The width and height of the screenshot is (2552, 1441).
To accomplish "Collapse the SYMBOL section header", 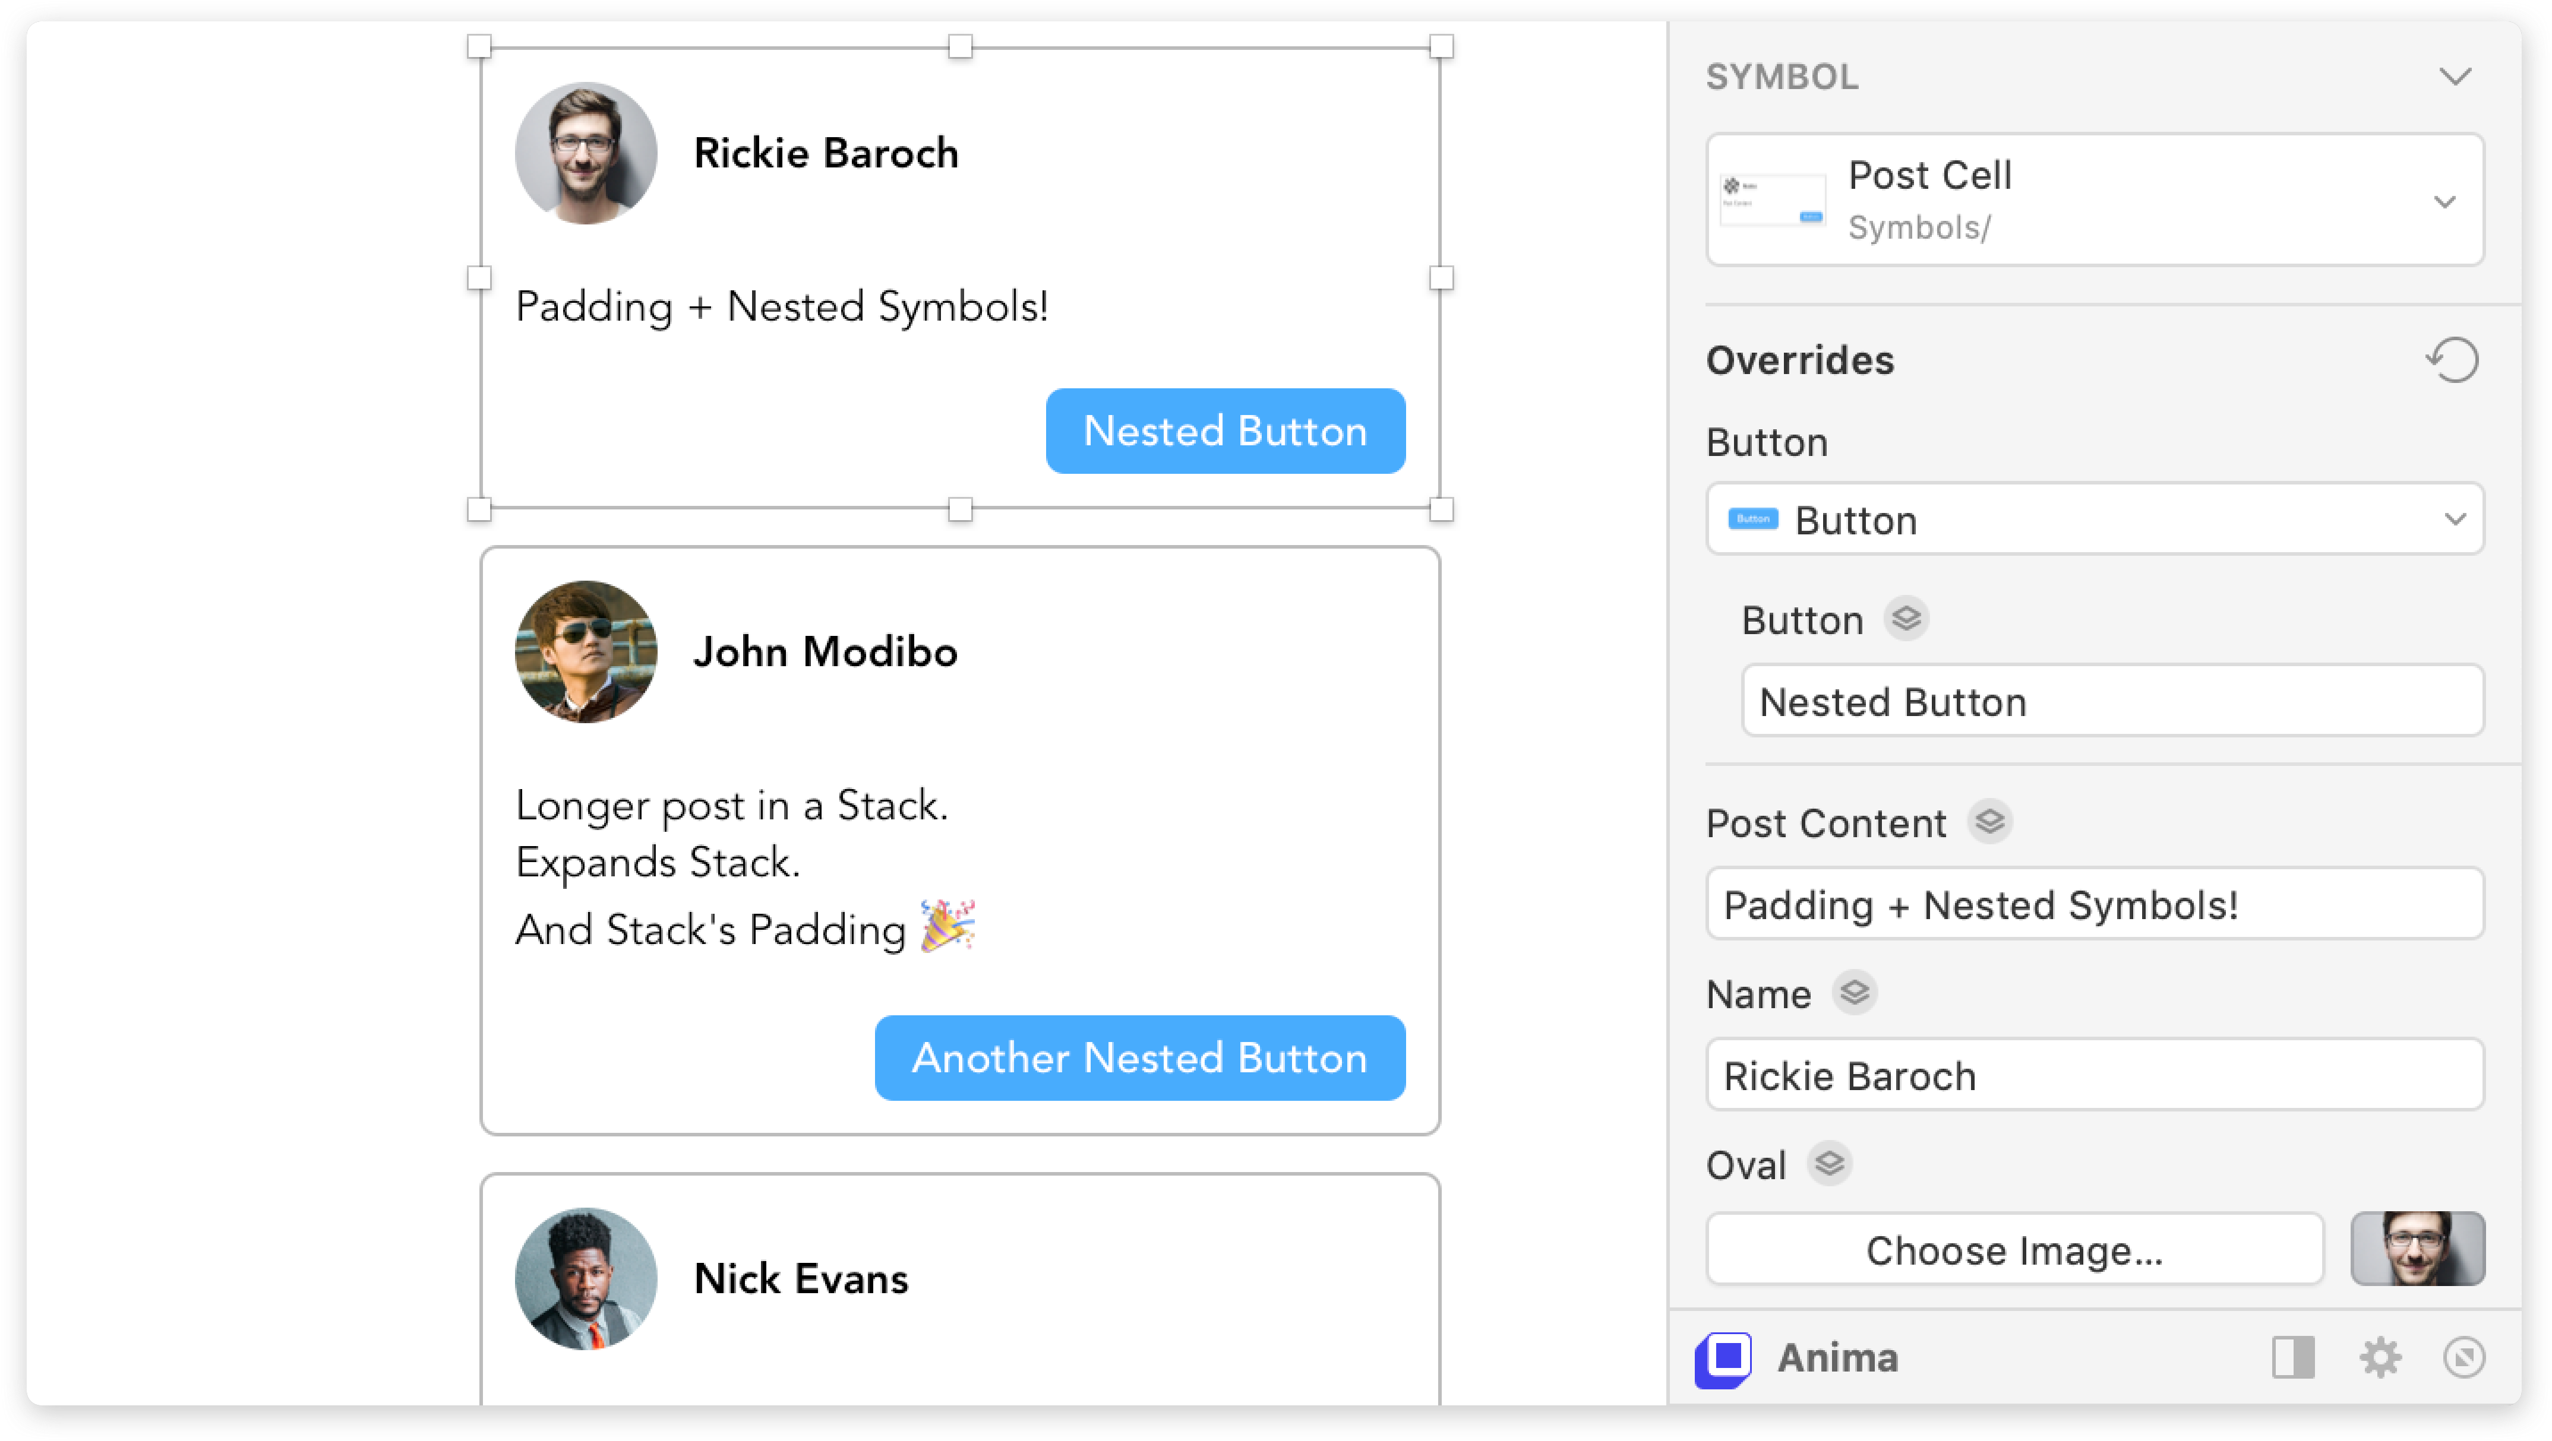I will (2456, 76).
